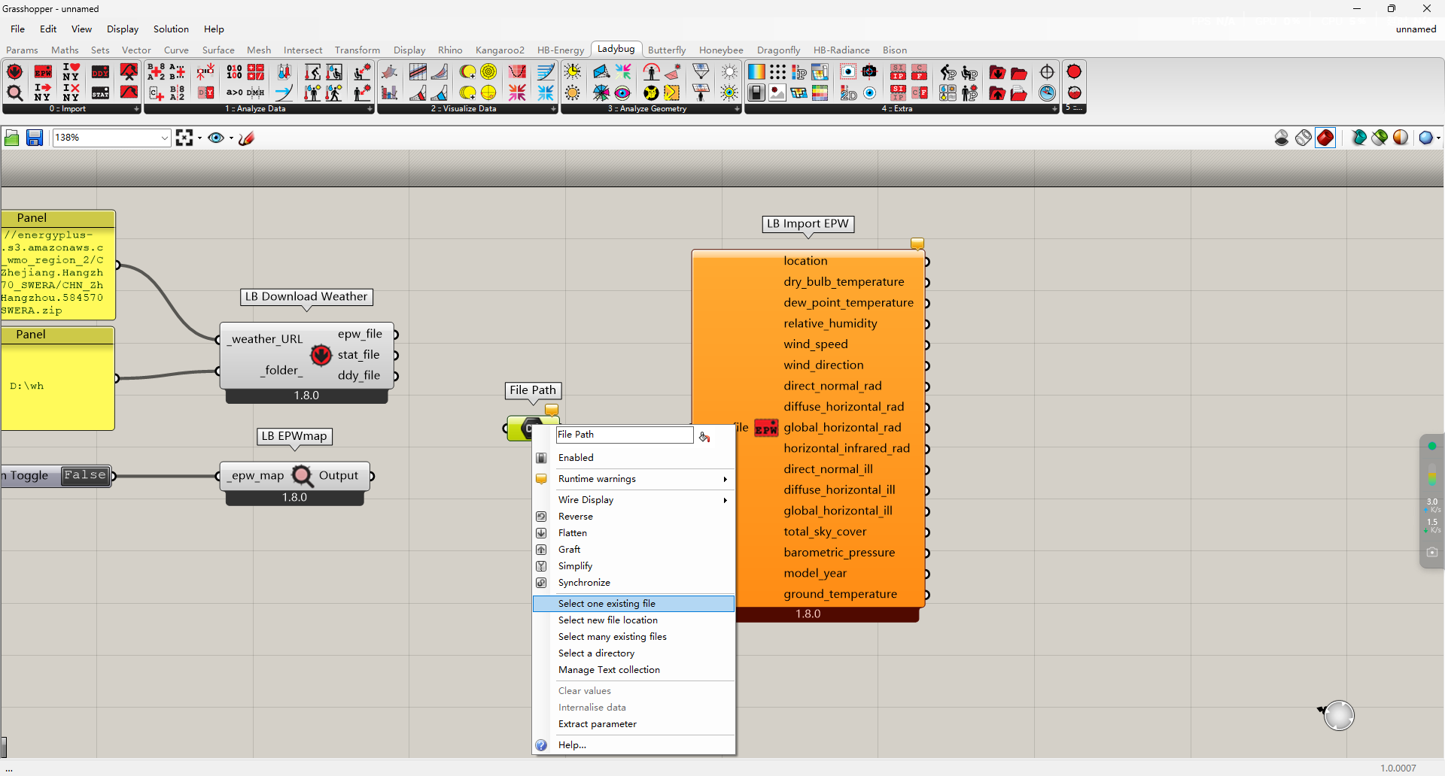Viewport: 1445px width, 776px height.
Task: Switch to the Honeybee tab
Action: pyautogui.click(x=721, y=50)
